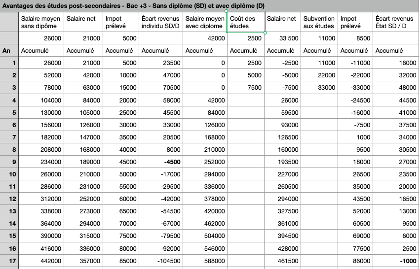Click the 'Écart revenus individu SD/D' header cell
This screenshot has height=269, width=420.
pyautogui.click(x=160, y=22)
